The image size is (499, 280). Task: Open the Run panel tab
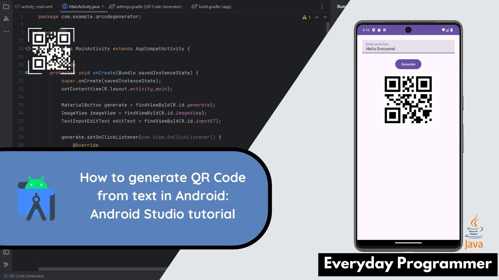point(341,7)
